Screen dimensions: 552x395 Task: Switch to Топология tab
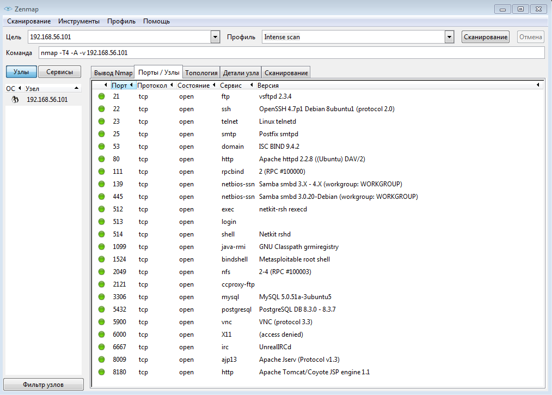point(201,72)
